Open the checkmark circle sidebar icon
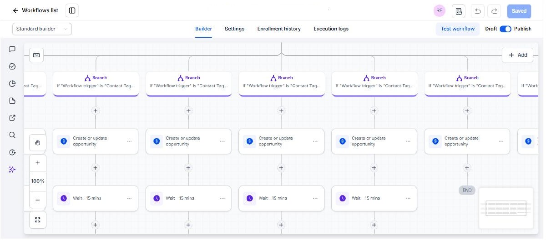The image size is (546, 241). 12,66
